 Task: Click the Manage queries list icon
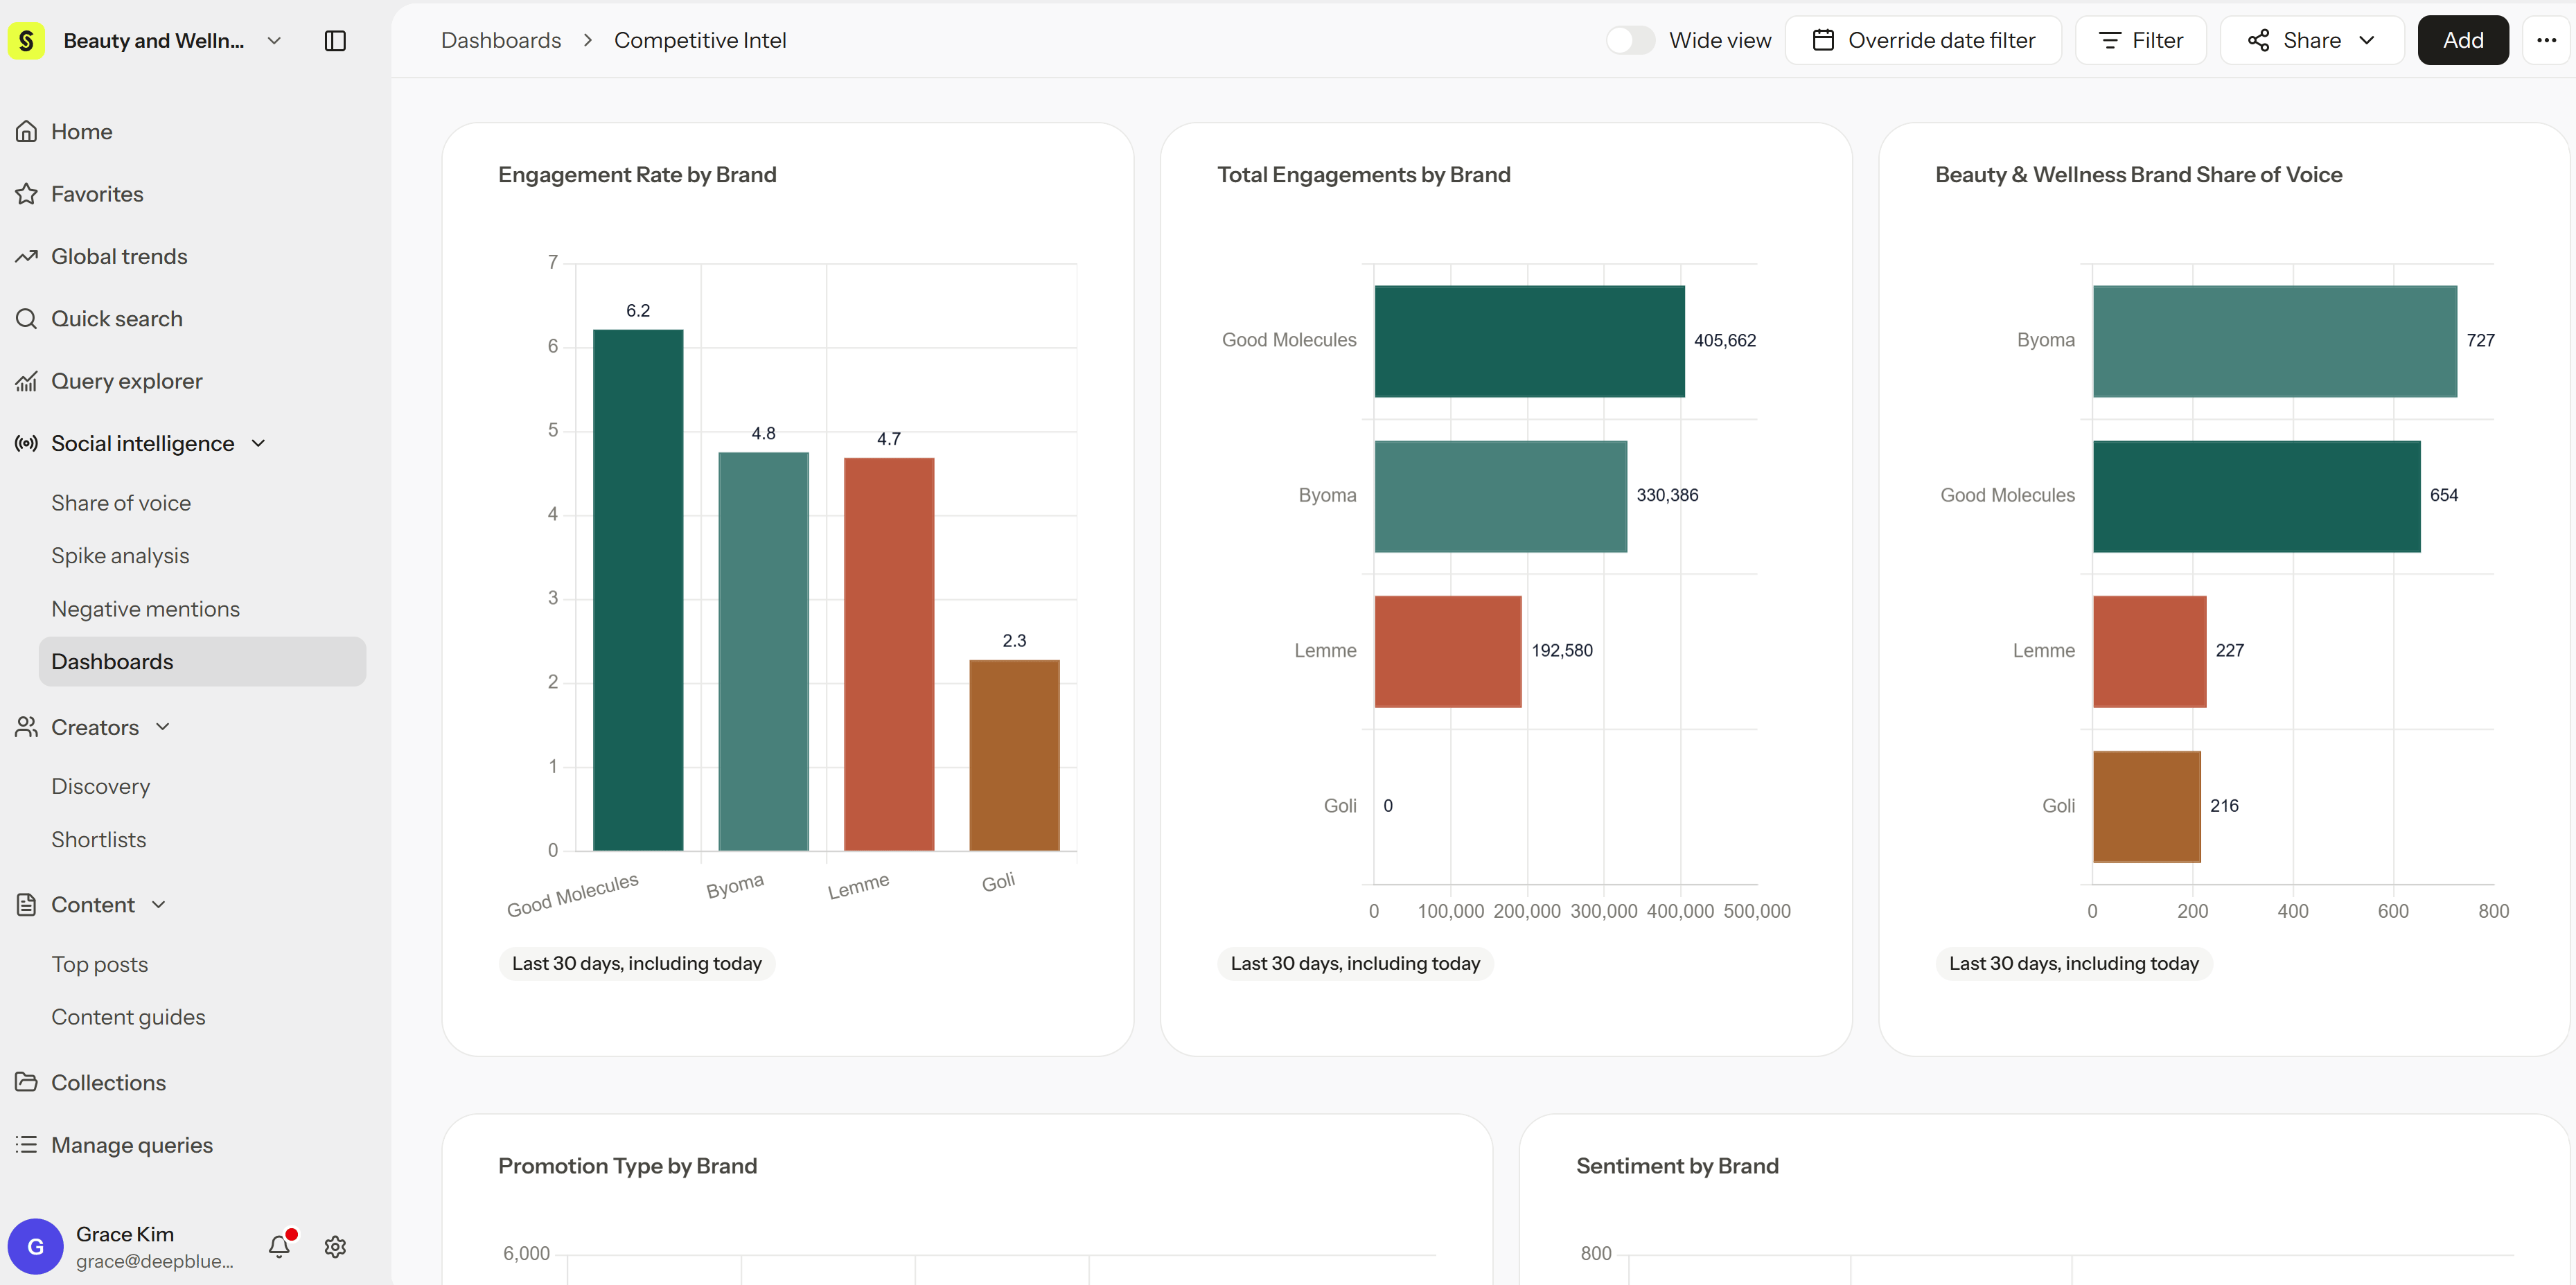click(27, 1144)
